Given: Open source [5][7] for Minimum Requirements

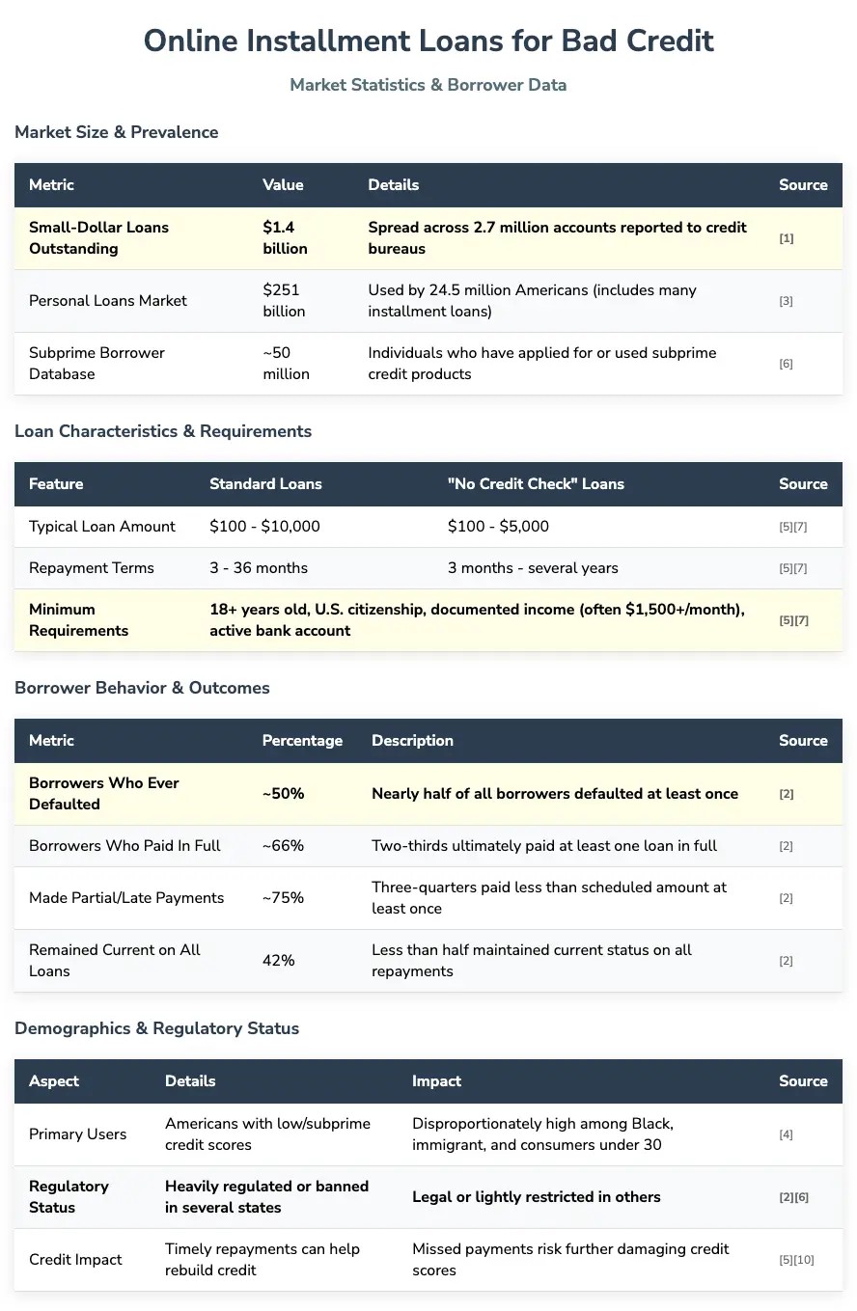Looking at the screenshot, I should click(x=794, y=620).
